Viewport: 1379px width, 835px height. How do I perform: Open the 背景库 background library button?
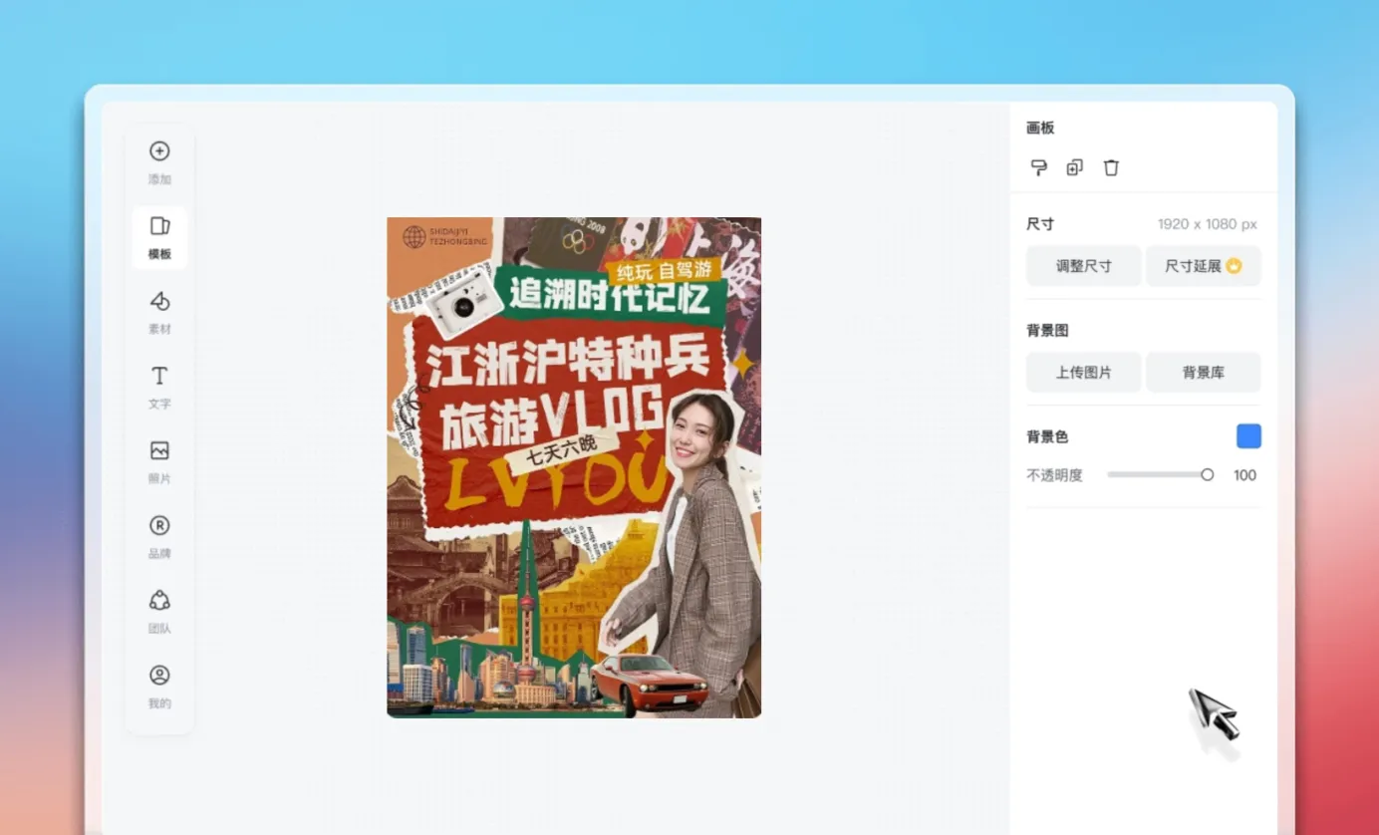tap(1204, 372)
